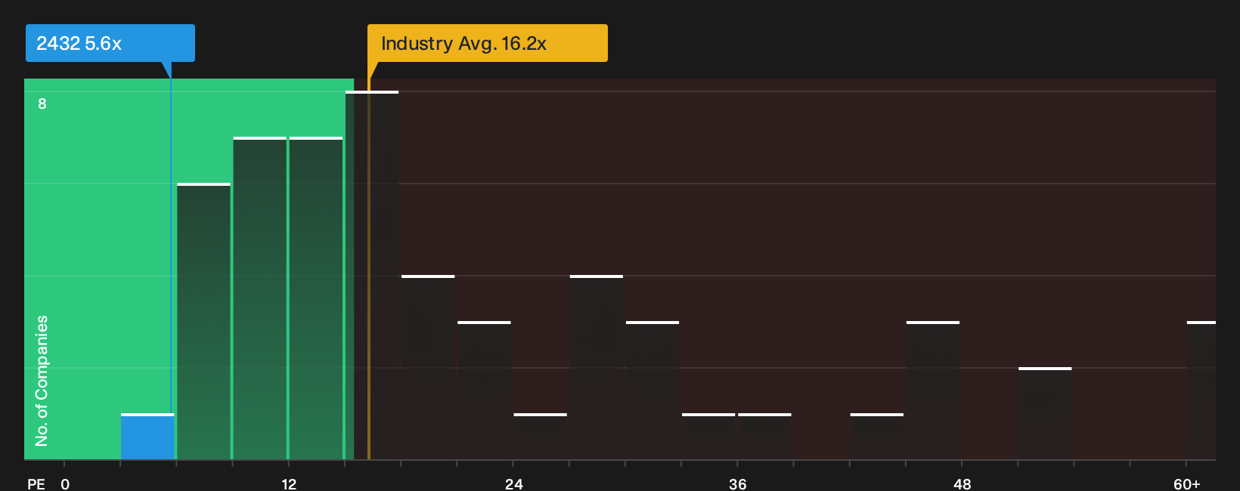The image size is (1240, 491).
Task: Click the x-axis label '24'
Action: click(x=513, y=484)
